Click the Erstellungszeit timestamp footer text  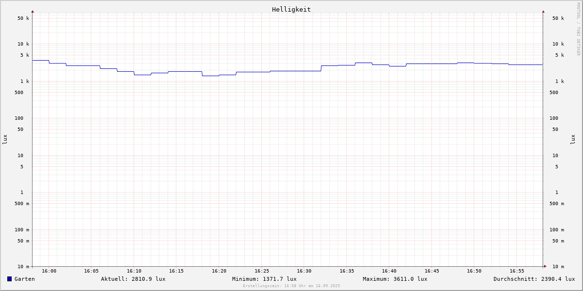click(291, 286)
